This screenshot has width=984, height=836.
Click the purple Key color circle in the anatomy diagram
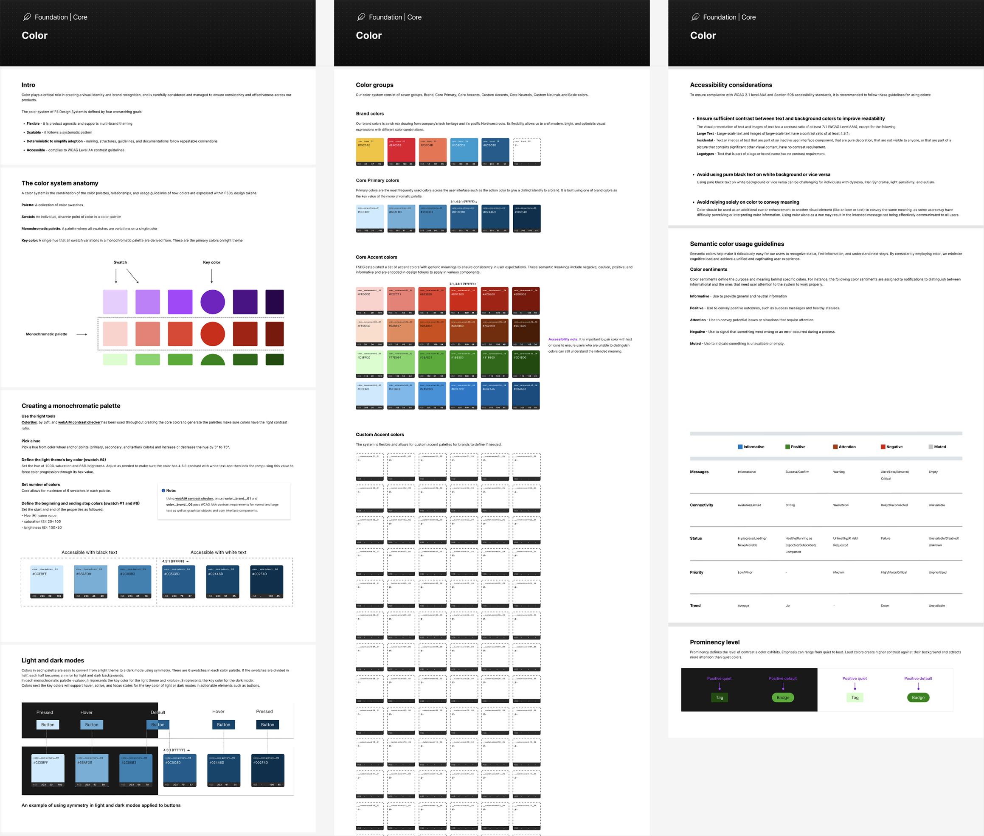[213, 302]
